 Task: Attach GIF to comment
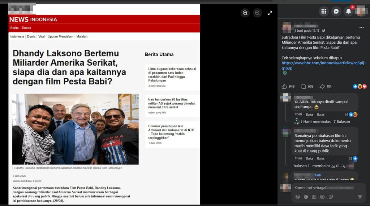click(x=322, y=197)
